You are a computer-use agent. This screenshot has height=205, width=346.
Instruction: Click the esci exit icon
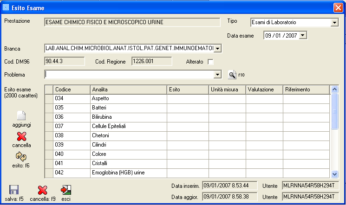tap(66, 190)
